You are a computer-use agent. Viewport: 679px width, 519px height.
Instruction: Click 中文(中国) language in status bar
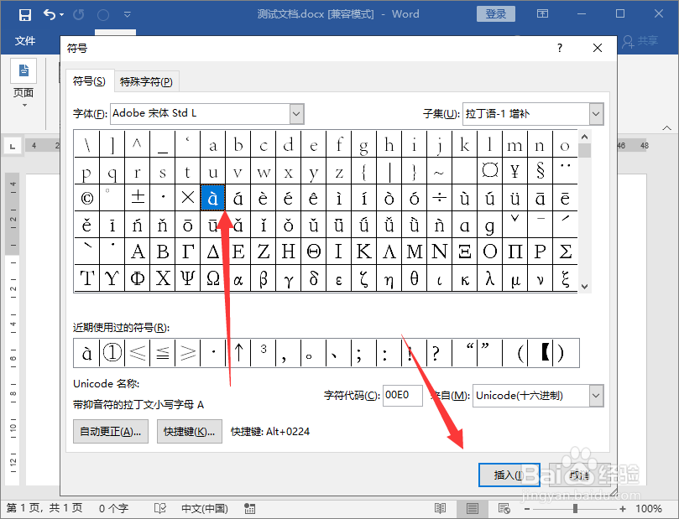tap(205, 508)
